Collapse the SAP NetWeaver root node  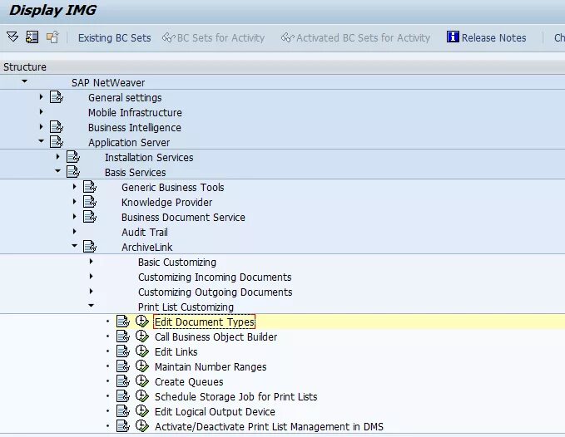point(24,82)
